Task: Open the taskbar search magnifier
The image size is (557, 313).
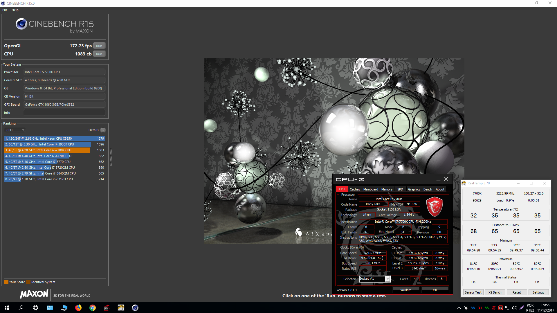Action: [21, 308]
